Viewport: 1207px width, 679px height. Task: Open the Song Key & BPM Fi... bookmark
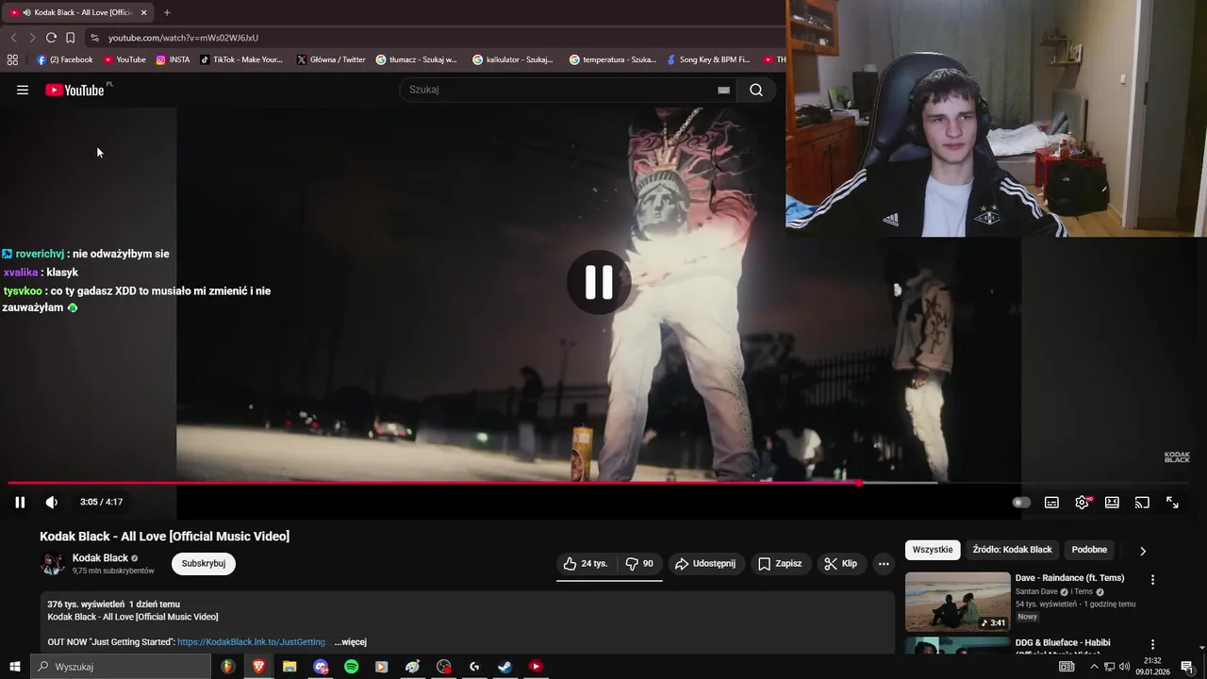(x=707, y=59)
